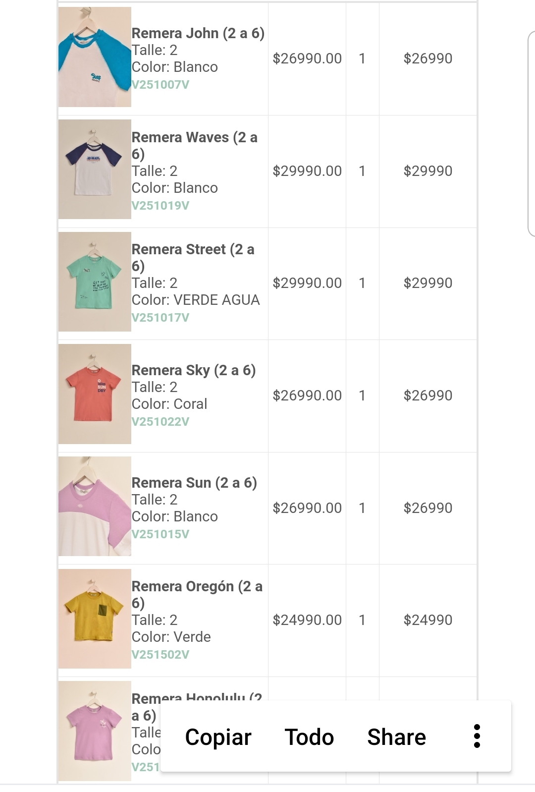The image size is (535, 792).
Task: Click the Remera Sky (2 a 6) title
Action: [x=194, y=370]
